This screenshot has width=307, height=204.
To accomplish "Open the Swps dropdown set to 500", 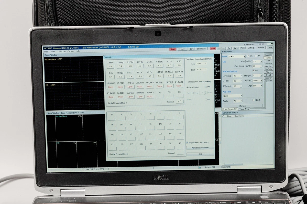I will 257,86.
